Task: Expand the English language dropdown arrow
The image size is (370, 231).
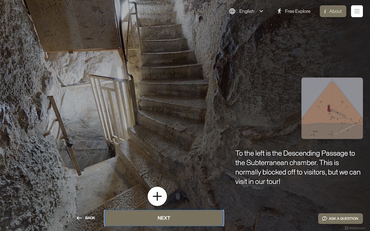Action: coord(261,11)
